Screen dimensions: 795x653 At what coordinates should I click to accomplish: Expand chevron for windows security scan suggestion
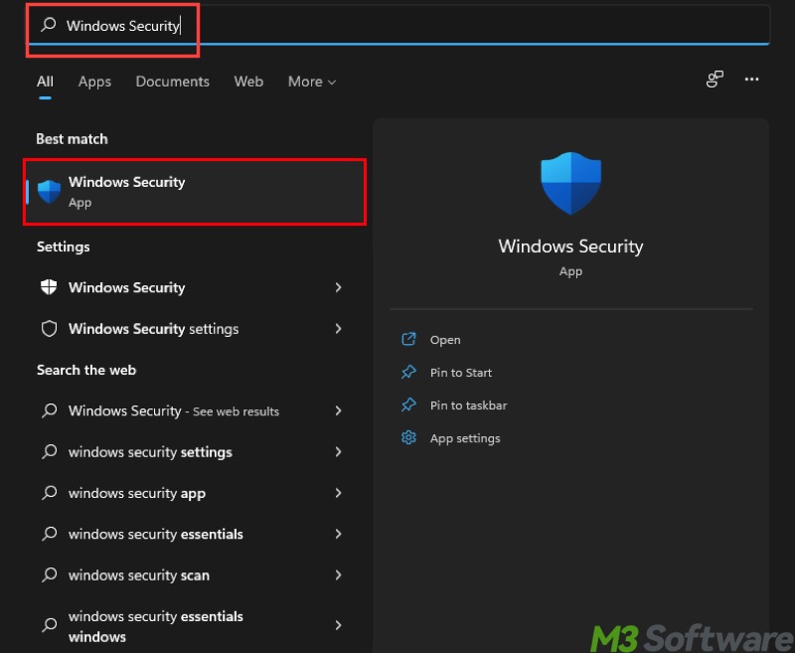pos(338,574)
